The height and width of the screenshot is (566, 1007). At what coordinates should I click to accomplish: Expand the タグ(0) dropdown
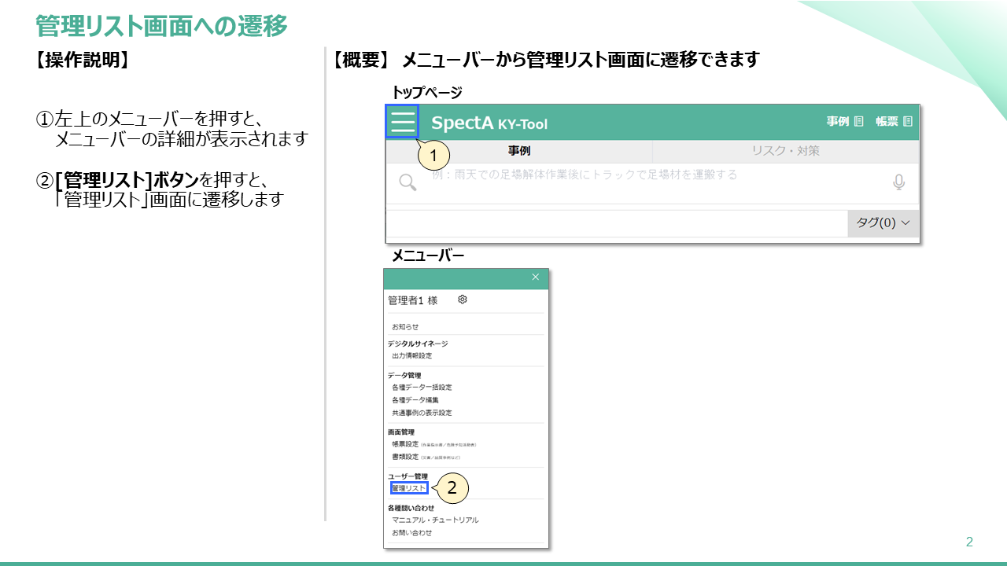(883, 223)
